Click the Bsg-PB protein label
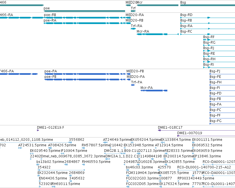Viewport: 235px width, 188px height. click(215, 99)
